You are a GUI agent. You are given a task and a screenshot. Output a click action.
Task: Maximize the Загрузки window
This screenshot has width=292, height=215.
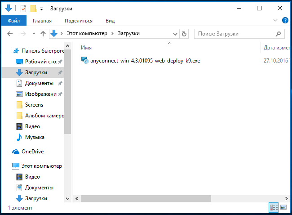pos(259,8)
